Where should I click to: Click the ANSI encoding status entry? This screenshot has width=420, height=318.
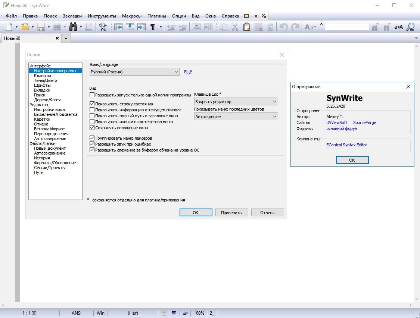click(76, 313)
